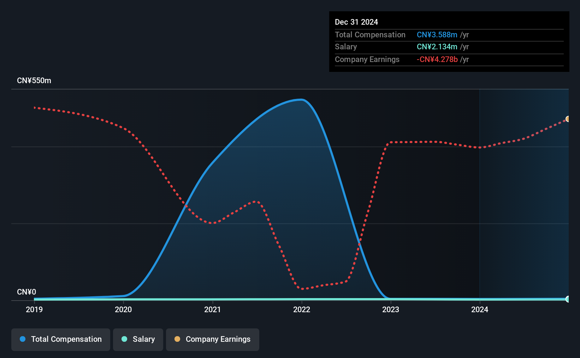580x358 pixels.
Task: Click the CN¥0 y-axis label
Action: point(26,292)
